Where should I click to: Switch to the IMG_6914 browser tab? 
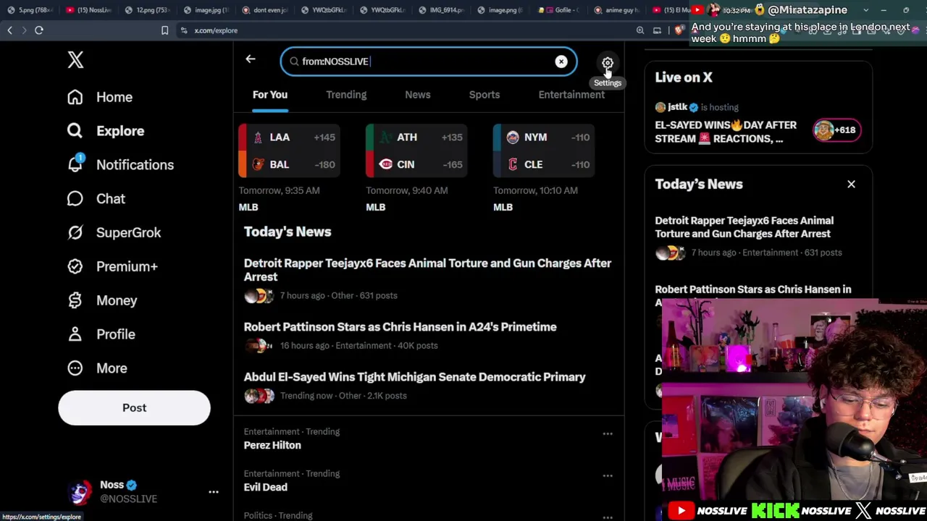(x=440, y=10)
